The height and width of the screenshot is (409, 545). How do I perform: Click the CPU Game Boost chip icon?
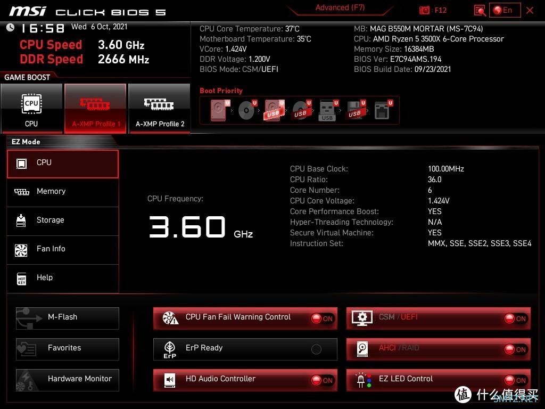point(31,104)
